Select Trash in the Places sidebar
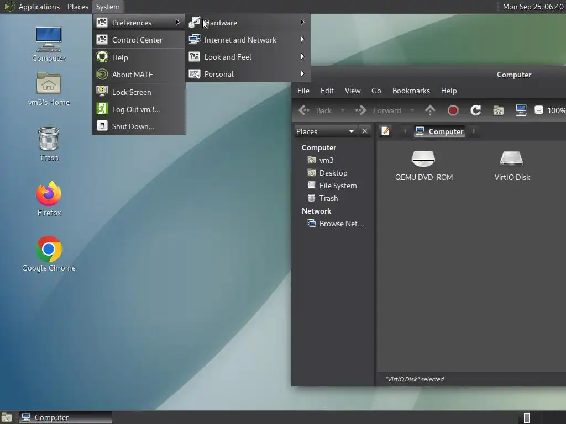 (323, 198)
